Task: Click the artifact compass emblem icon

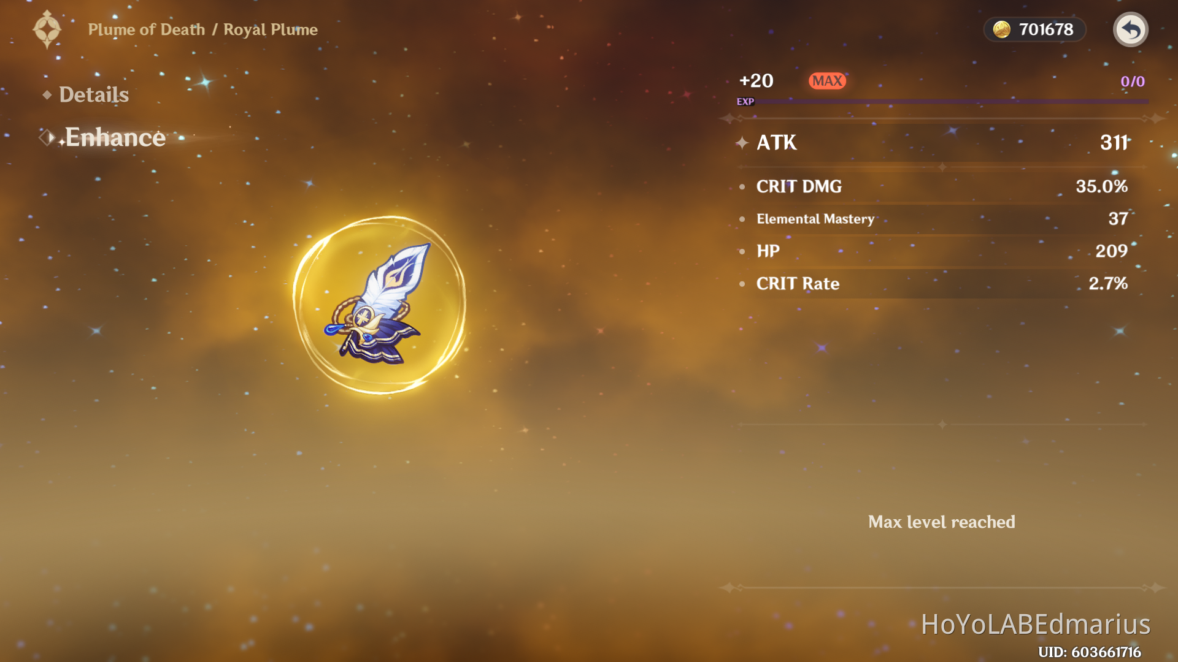Action: pyautogui.click(x=47, y=29)
